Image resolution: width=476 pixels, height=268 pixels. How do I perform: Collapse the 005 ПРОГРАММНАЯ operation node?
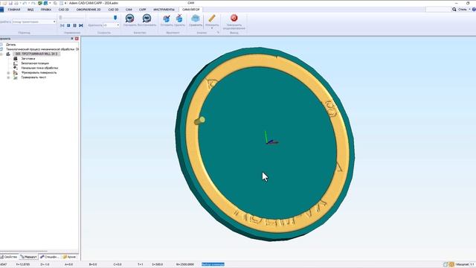click(1, 54)
